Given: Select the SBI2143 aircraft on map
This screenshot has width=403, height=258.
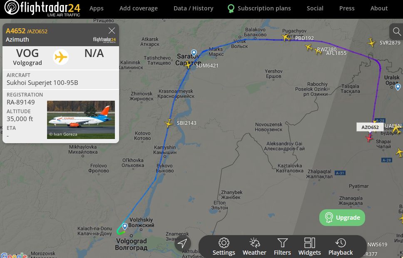Looking at the screenshot, I should click(168, 123).
